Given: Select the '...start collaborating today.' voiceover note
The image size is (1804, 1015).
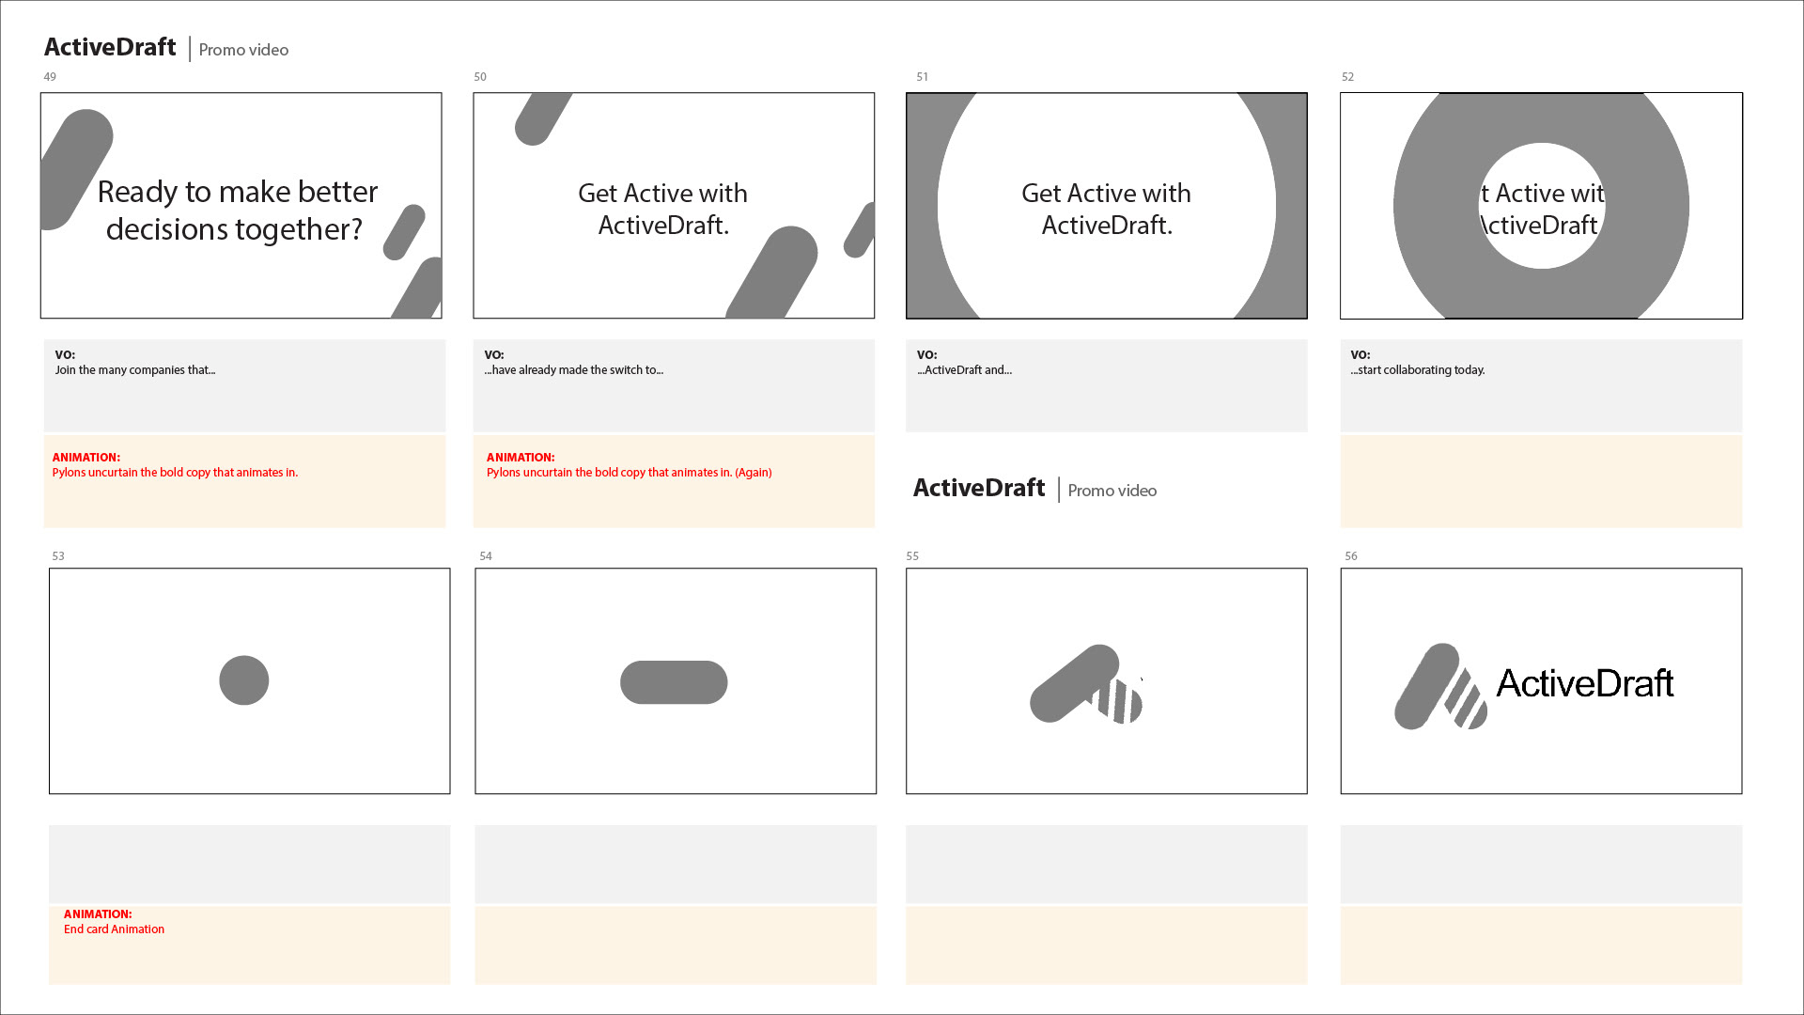Looking at the screenshot, I should point(1541,385).
